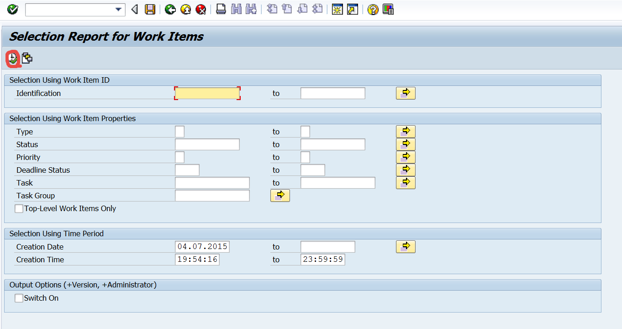The height and width of the screenshot is (329, 622).
Task: Go back using the green arrow icon
Action: [170, 9]
